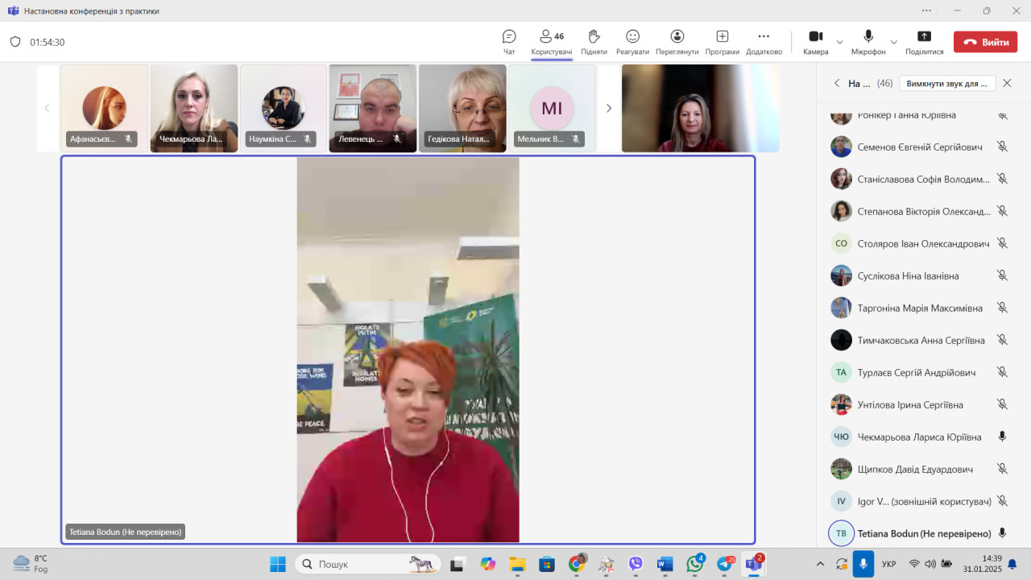Open WhatsApp from the taskbar

point(694,564)
